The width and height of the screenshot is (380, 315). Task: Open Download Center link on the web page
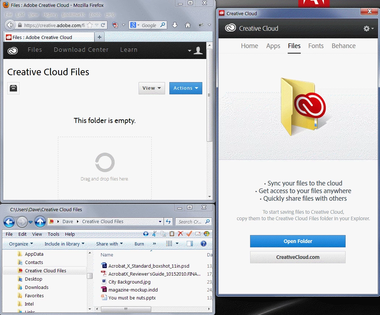click(81, 50)
